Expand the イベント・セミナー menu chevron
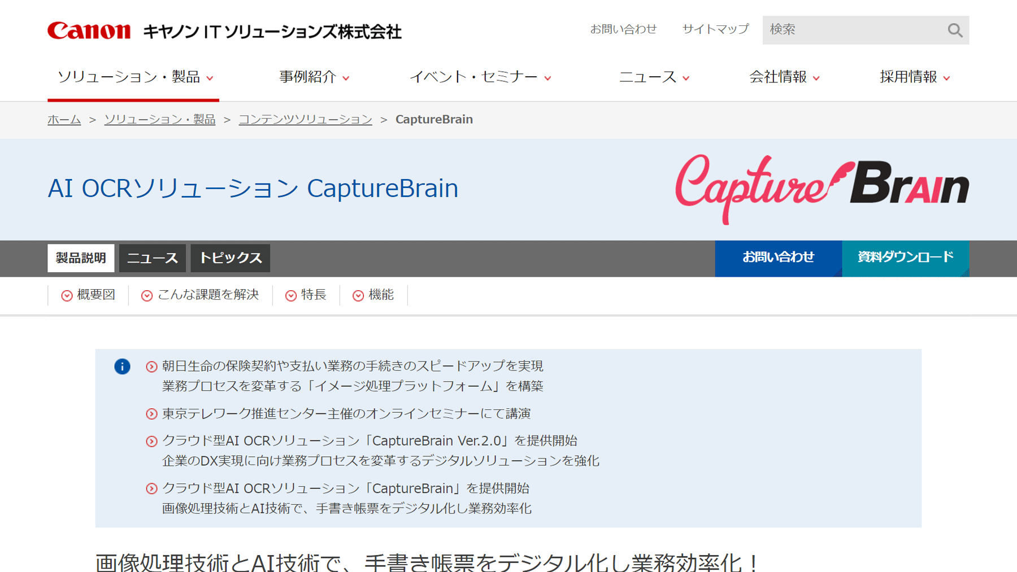1017x572 pixels. (x=547, y=78)
